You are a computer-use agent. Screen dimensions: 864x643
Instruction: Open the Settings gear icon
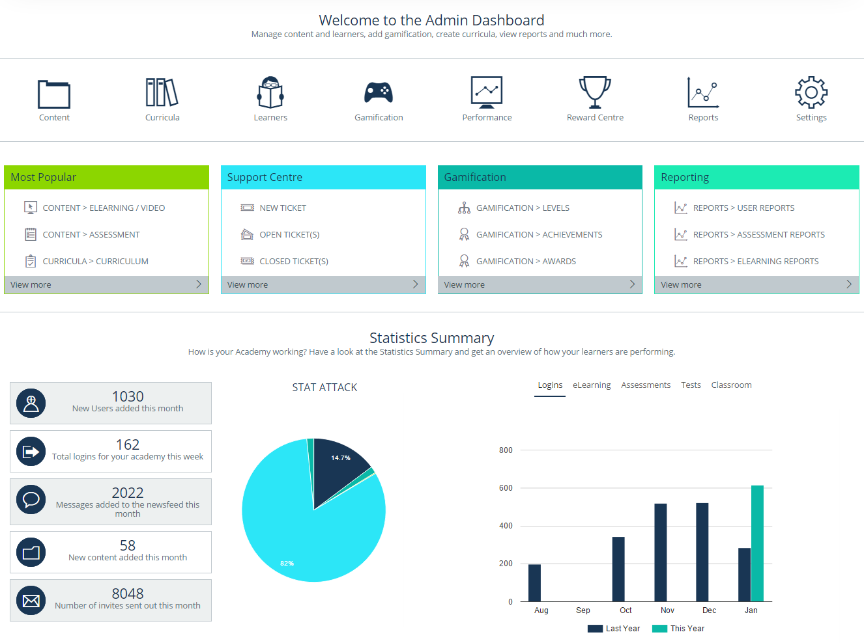[x=811, y=92]
